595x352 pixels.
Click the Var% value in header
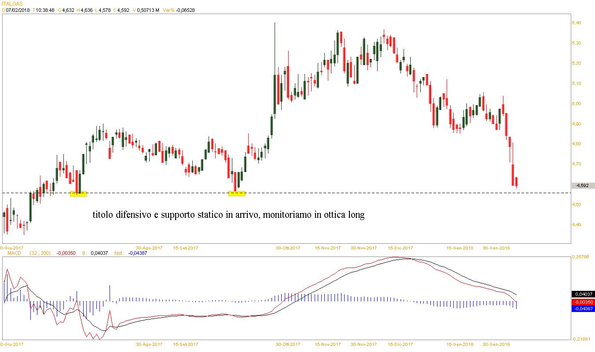[x=184, y=10]
